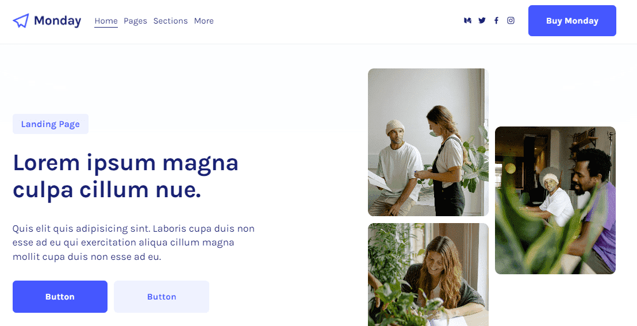
Task: Select the photo of man in beanie and woman
Action: click(x=428, y=142)
